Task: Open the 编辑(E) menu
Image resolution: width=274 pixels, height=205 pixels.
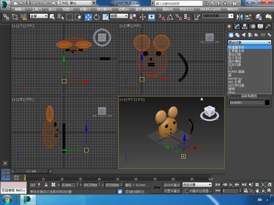Action: click(20, 9)
